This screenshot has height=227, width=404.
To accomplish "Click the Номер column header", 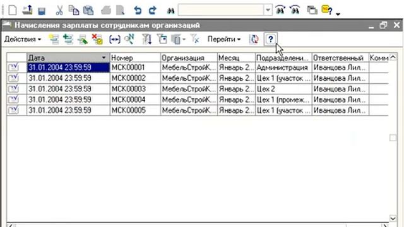I will [135, 57].
